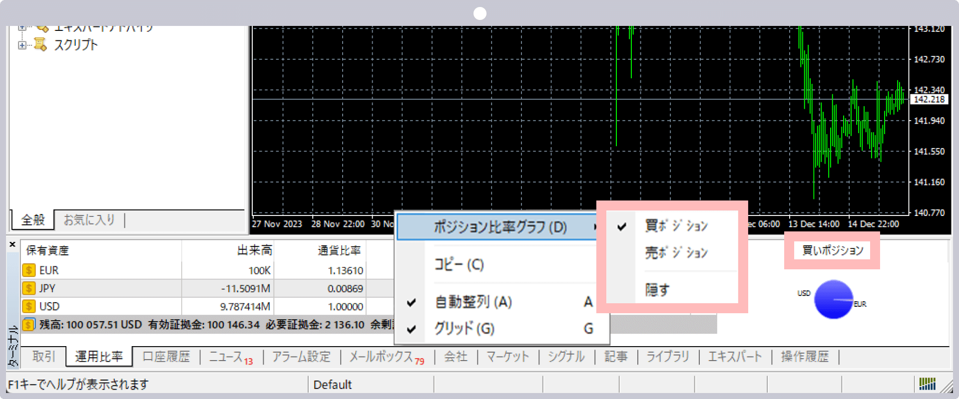
Task: Click the 通貨比率 column header
Action: coord(339,250)
